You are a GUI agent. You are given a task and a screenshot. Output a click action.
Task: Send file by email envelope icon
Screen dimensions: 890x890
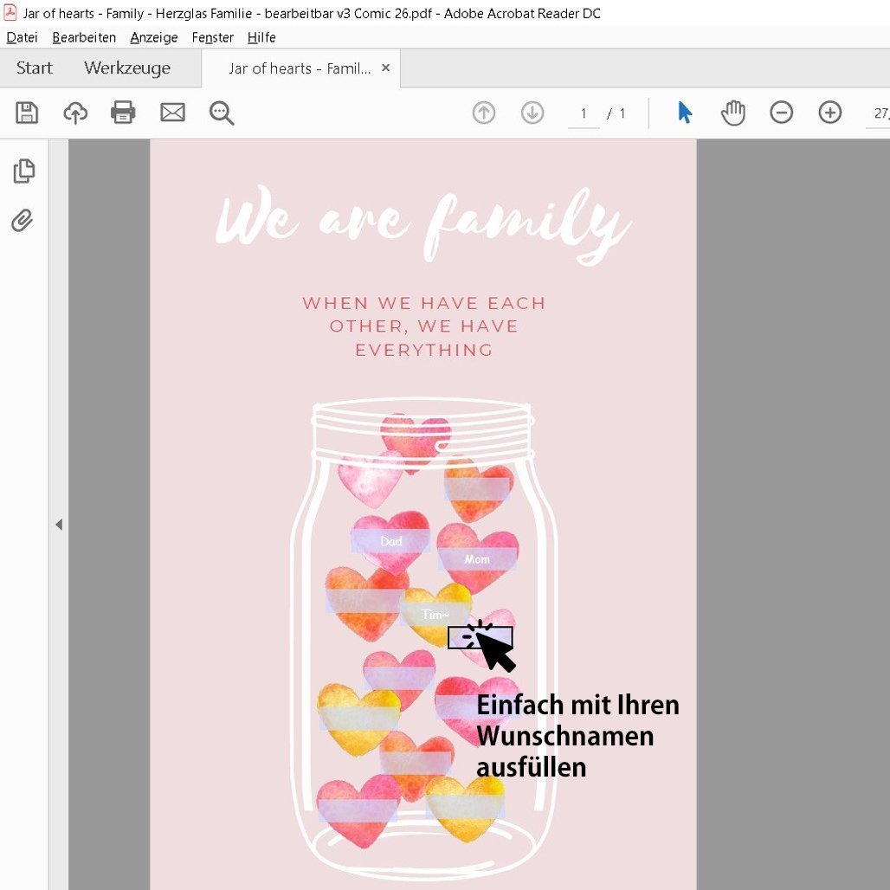172,113
